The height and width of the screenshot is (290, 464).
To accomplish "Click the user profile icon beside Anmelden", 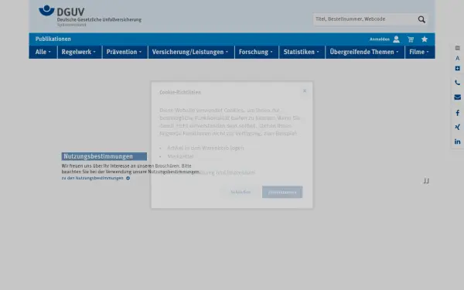I will (396, 39).
